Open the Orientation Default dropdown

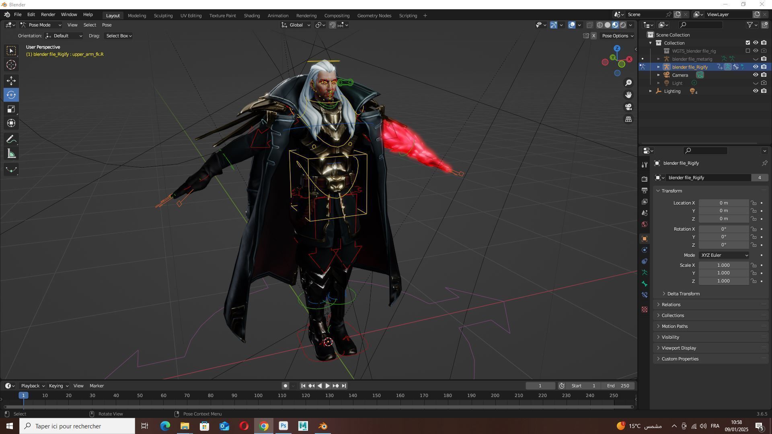point(64,36)
